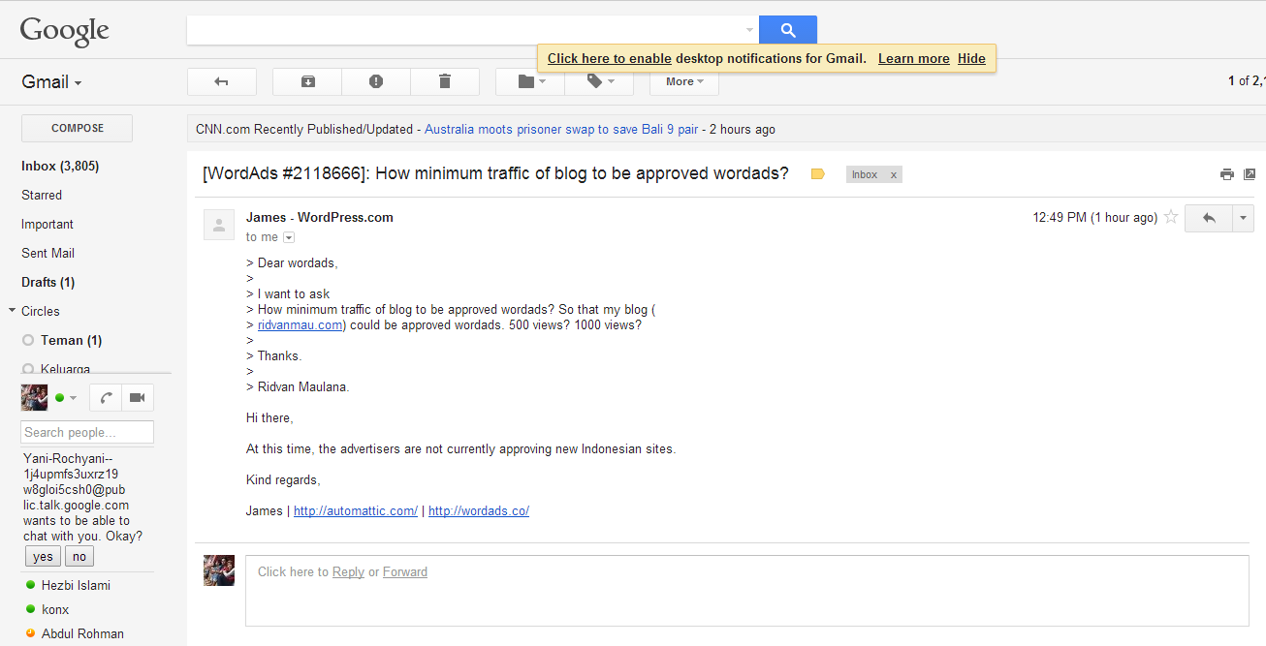Report this email as spam
1266x646 pixels.
(376, 82)
